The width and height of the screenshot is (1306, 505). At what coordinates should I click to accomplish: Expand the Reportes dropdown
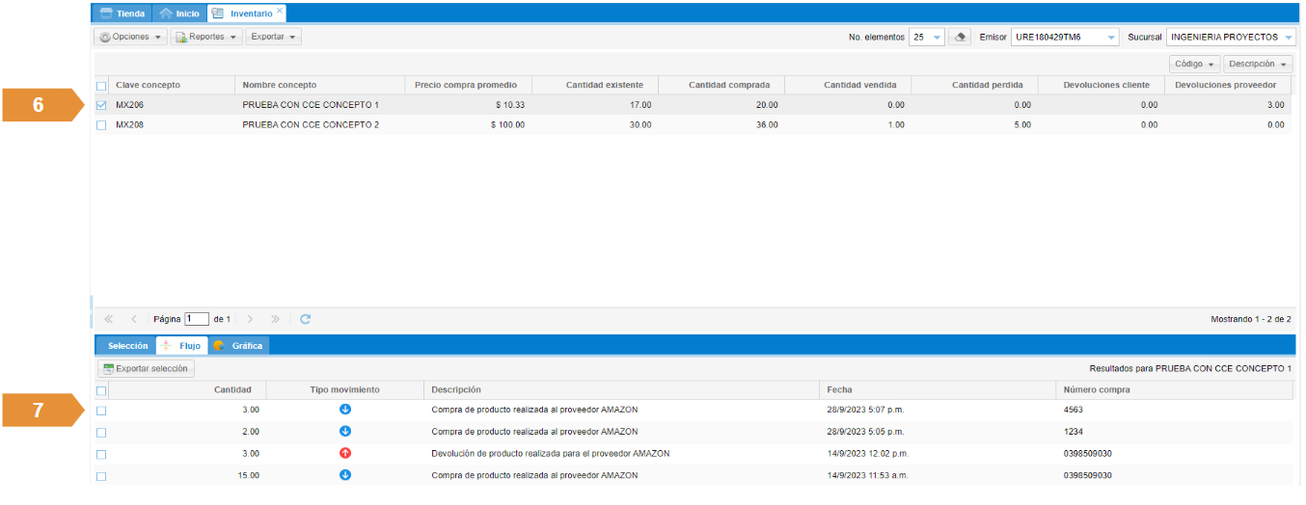(206, 37)
